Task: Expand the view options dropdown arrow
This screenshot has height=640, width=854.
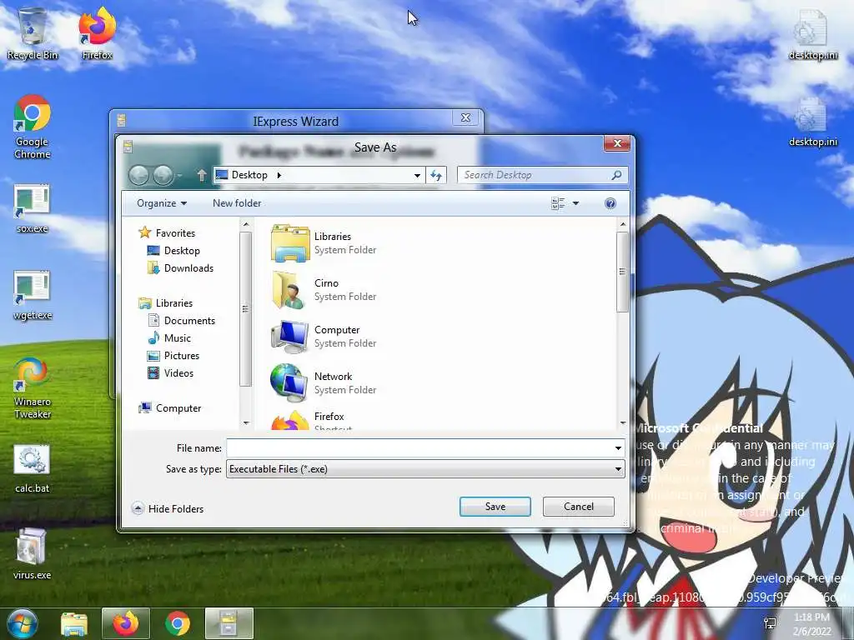Action: pyautogui.click(x=575, y=203)
